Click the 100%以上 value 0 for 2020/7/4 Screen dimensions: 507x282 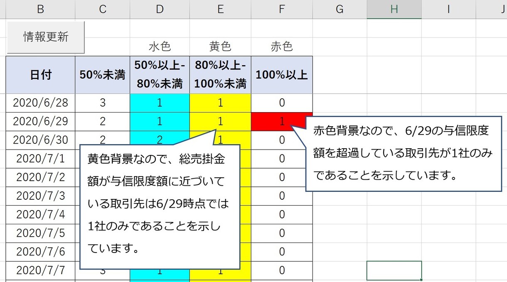click(x=282, y=215)
